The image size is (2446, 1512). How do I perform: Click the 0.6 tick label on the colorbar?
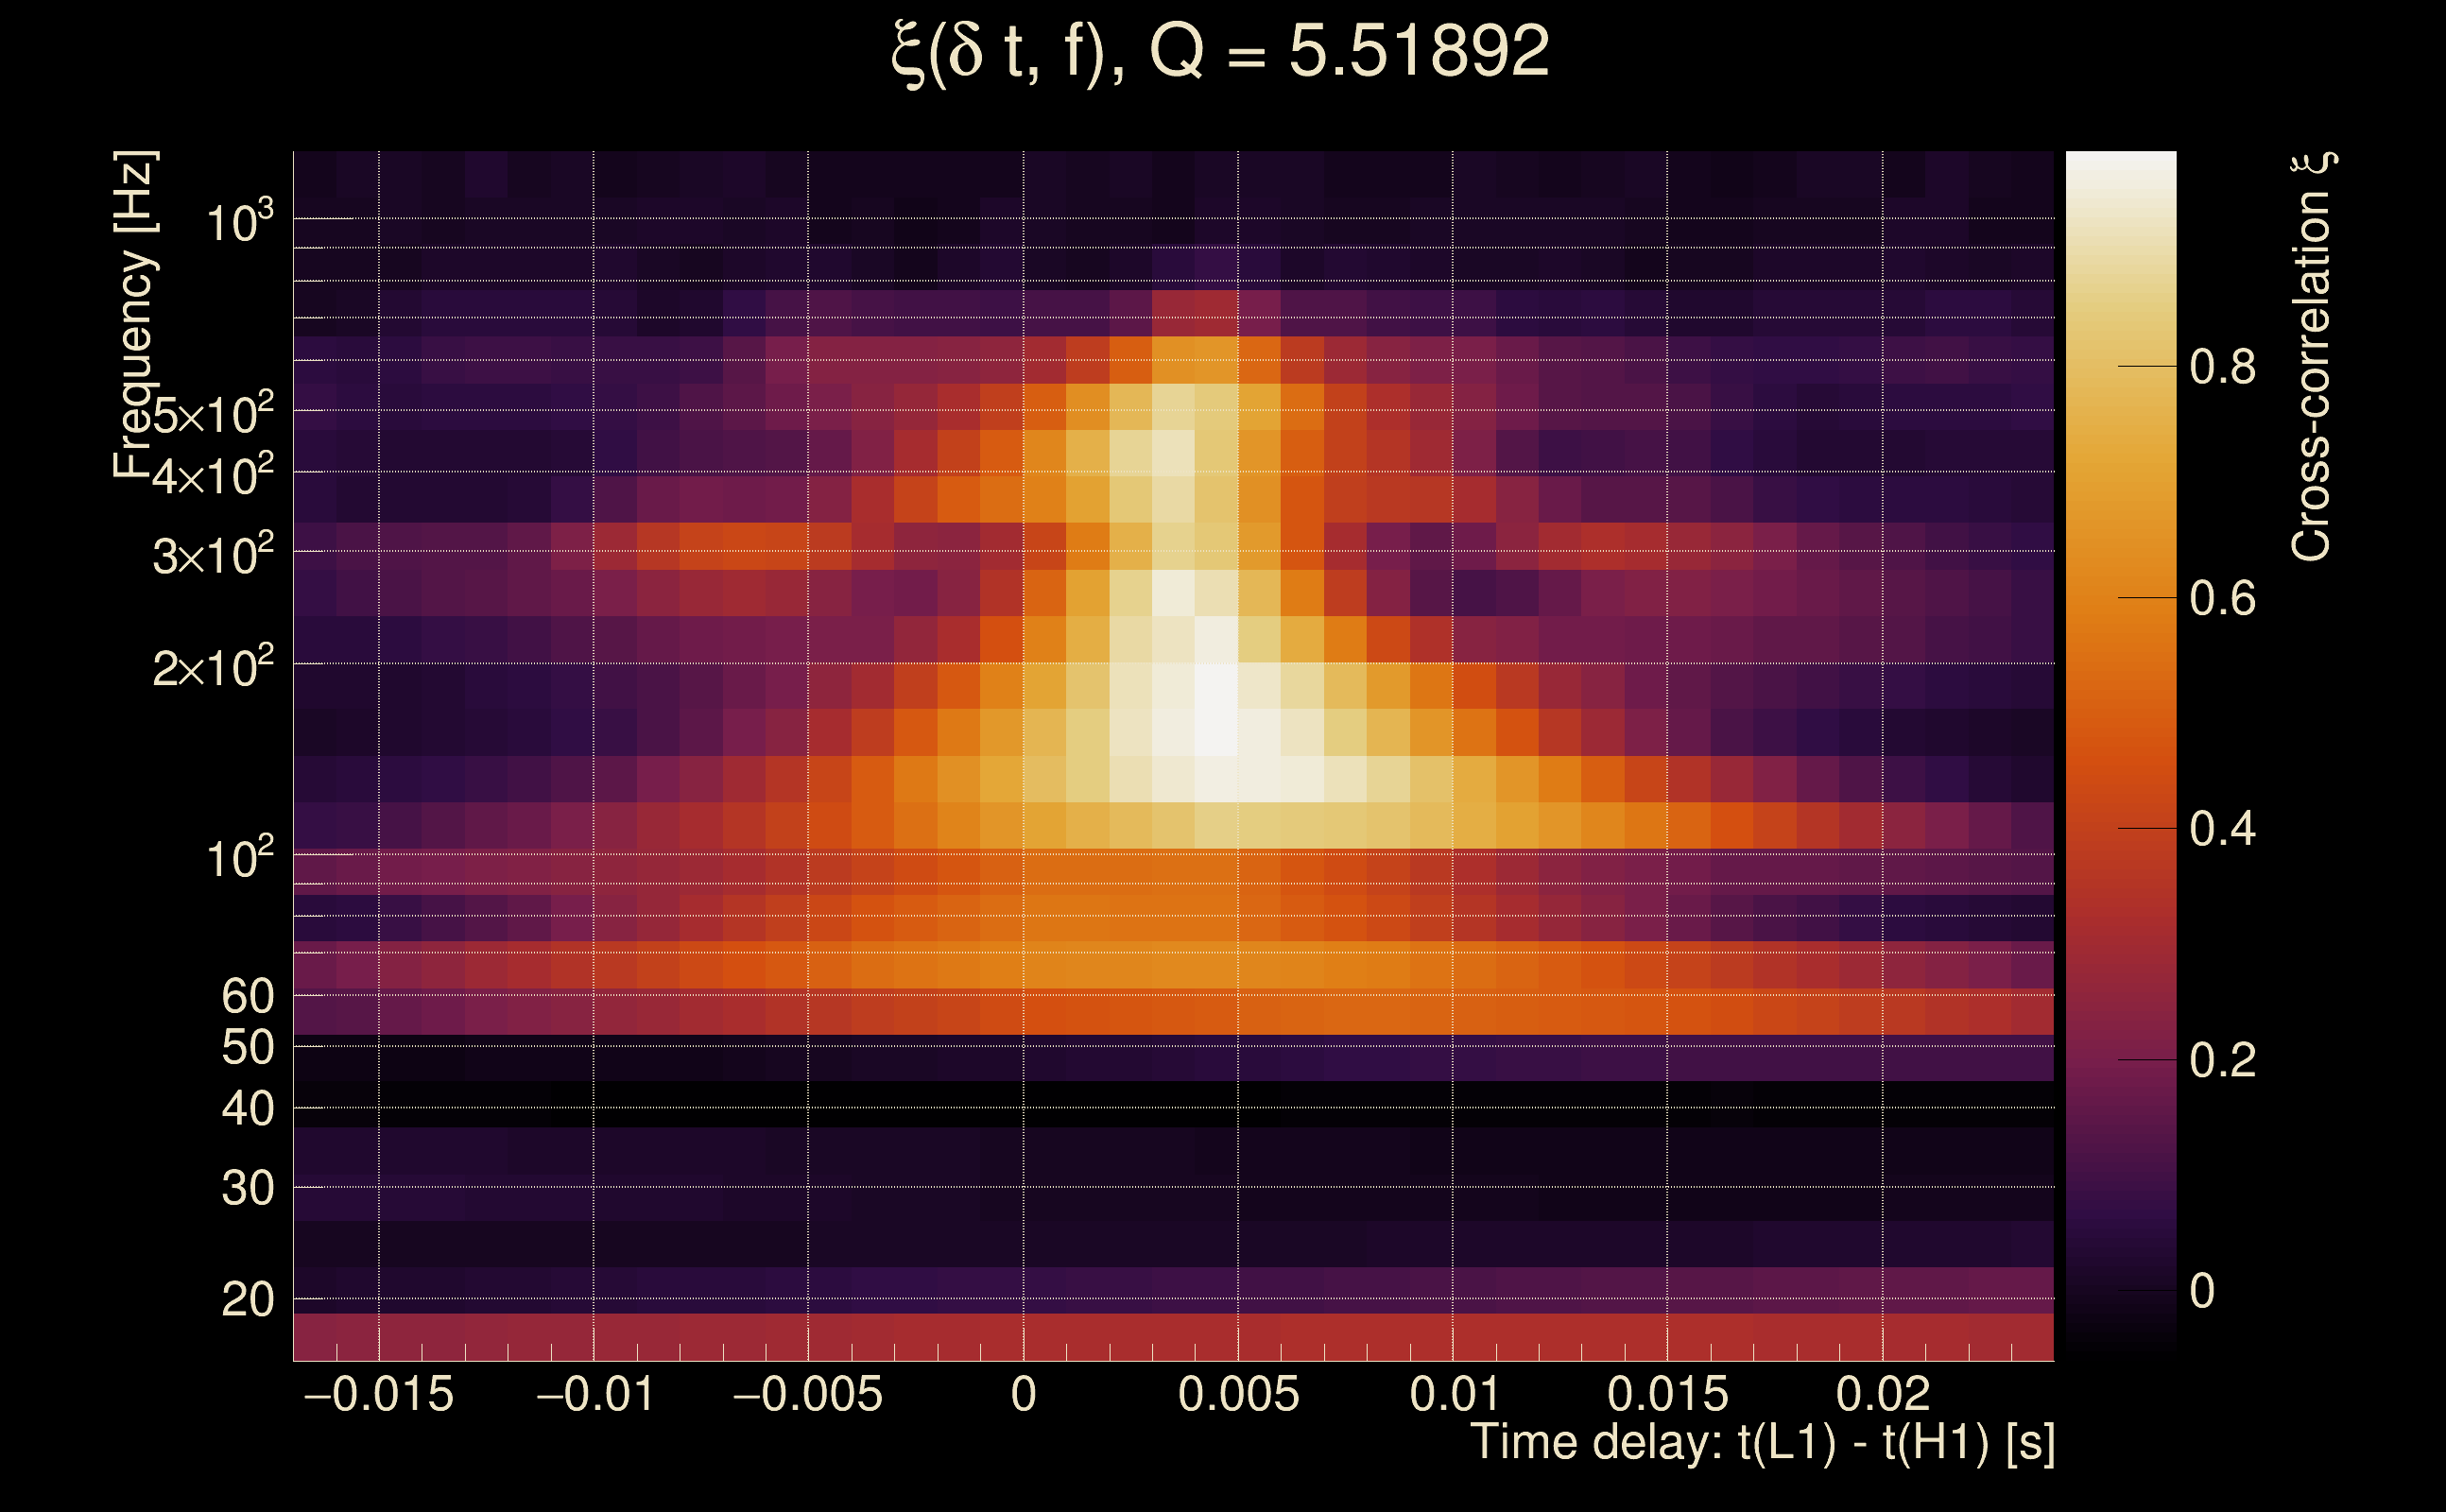[x=2222, y=599]
